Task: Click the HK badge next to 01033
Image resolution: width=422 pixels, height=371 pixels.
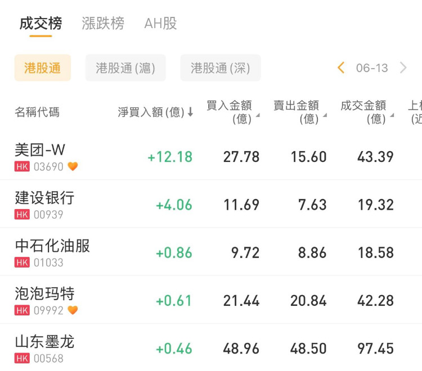Action: [x=22, y=263]
